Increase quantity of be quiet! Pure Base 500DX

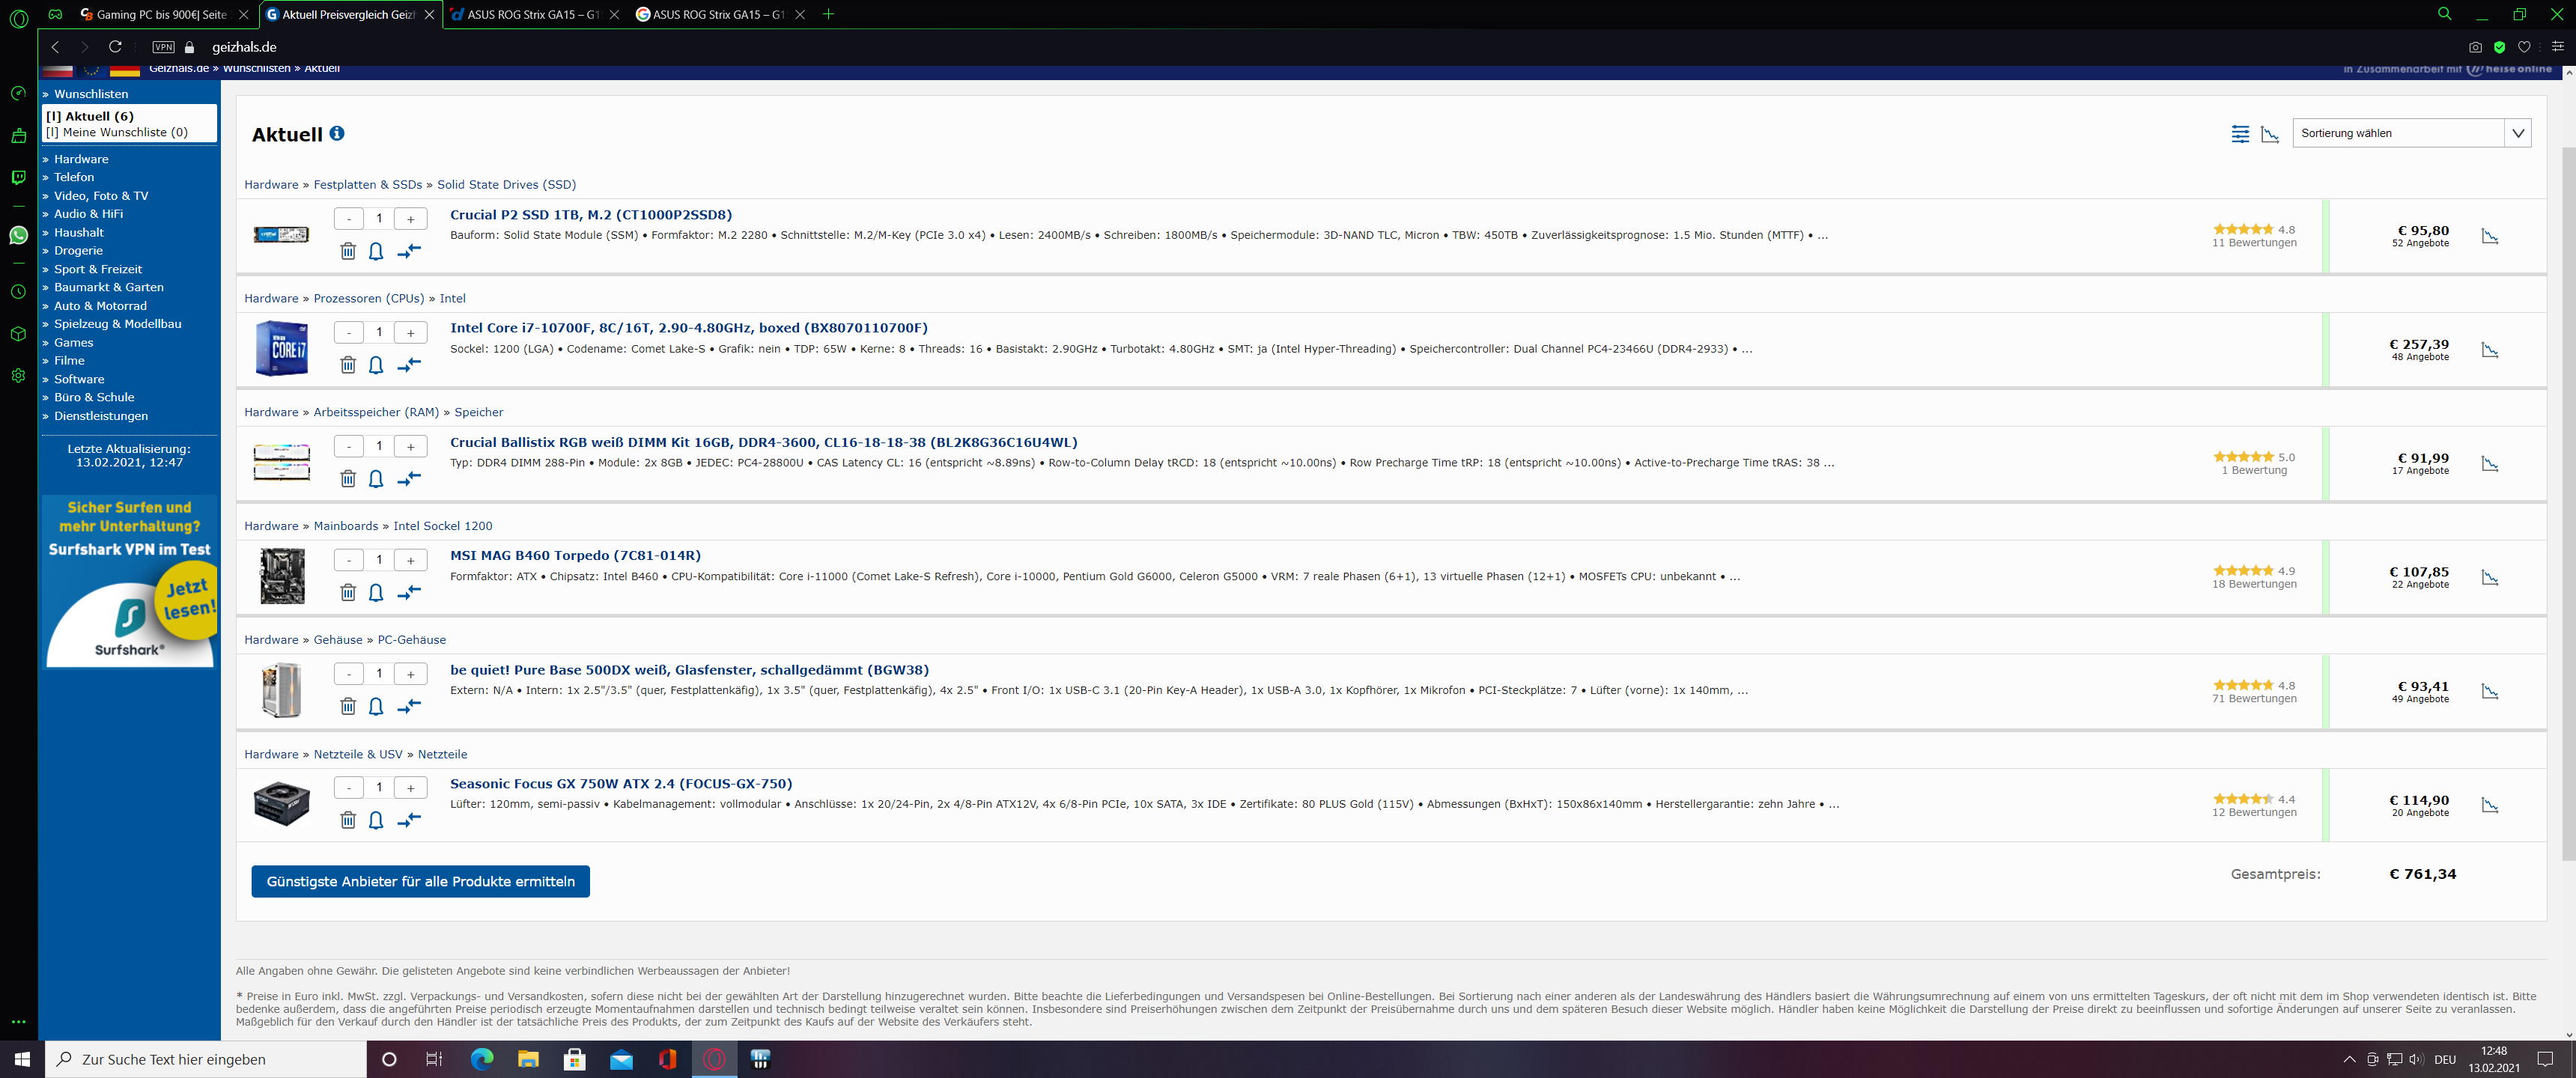click(410, 674)
